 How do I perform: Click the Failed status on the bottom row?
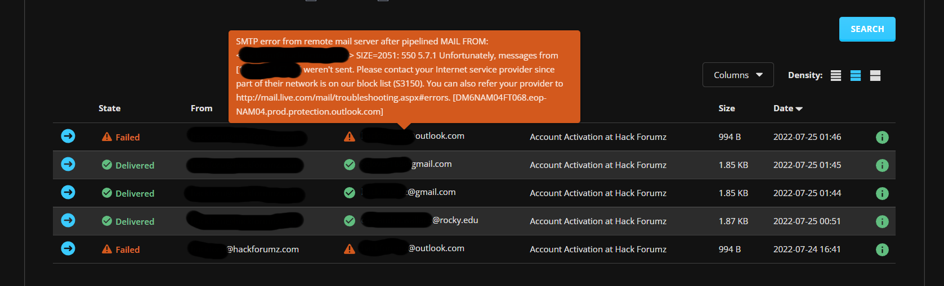120,249
